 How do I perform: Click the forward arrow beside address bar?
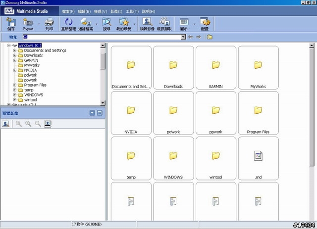(199, 37)
